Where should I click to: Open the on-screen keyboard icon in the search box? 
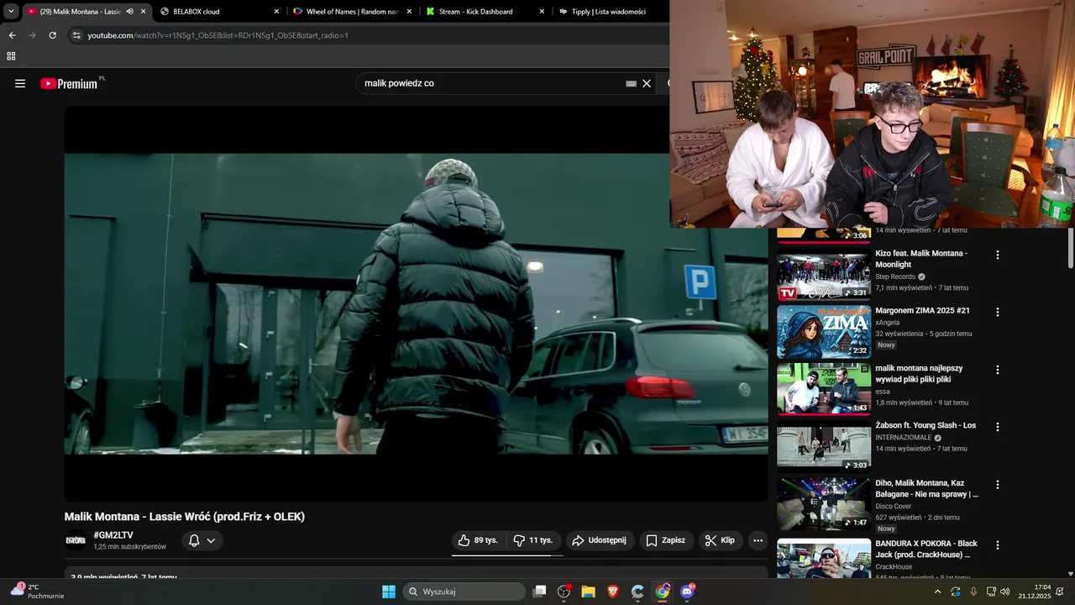[631, 84]
